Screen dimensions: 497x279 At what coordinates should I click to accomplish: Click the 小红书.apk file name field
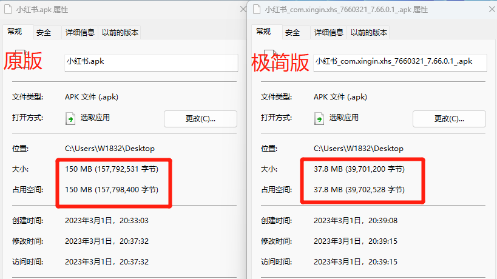pyautogui.click(x=151, y=62)
